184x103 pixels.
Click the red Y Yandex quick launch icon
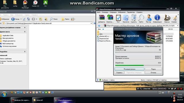[x=37, y=92]
